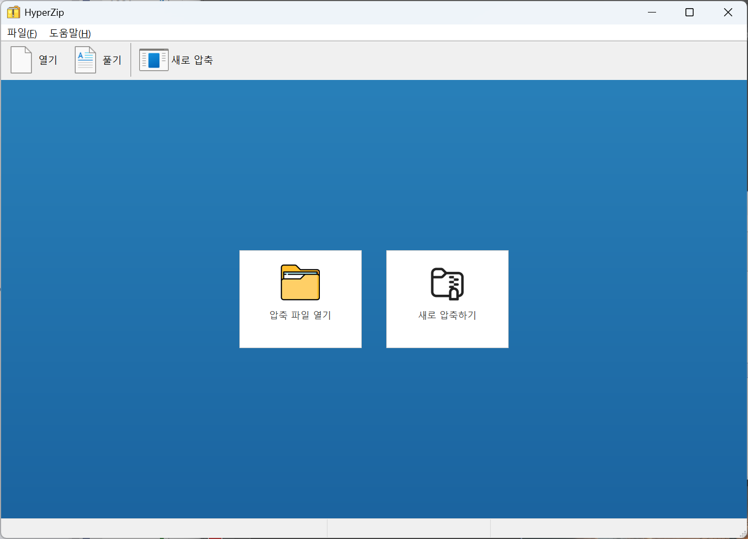This screenshot has width=748, height=539.
Task: Open the 도움말(H) menu
Action: pyautogui.click(x=70, y=33)
